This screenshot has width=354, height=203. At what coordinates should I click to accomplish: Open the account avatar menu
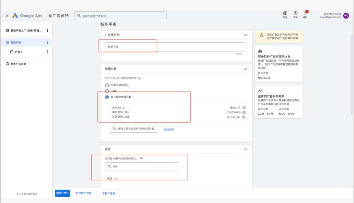coord(346,16)
